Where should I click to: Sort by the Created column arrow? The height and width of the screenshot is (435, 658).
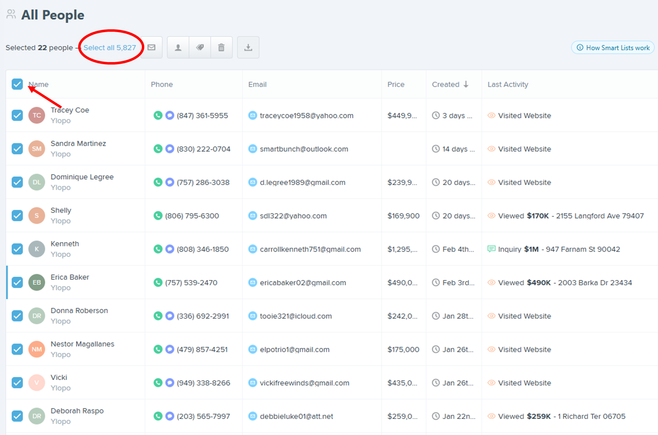(466, 84)
